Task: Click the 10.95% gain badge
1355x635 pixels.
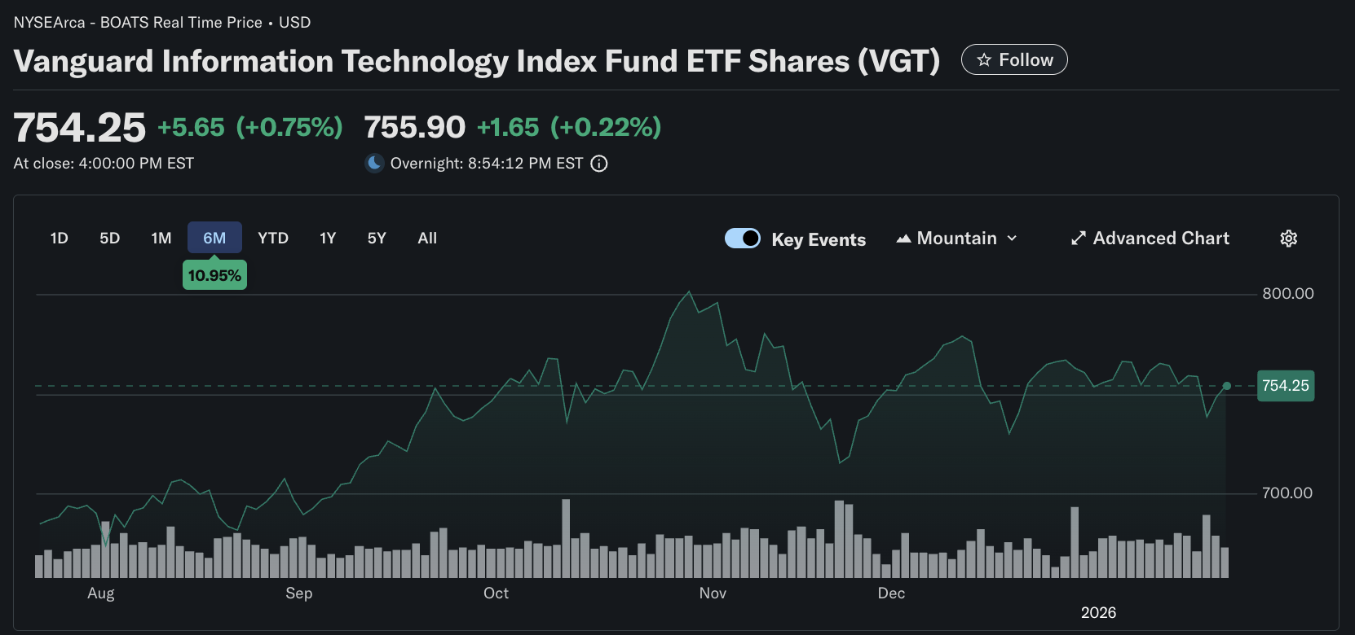Action: [x=214, y=274]
